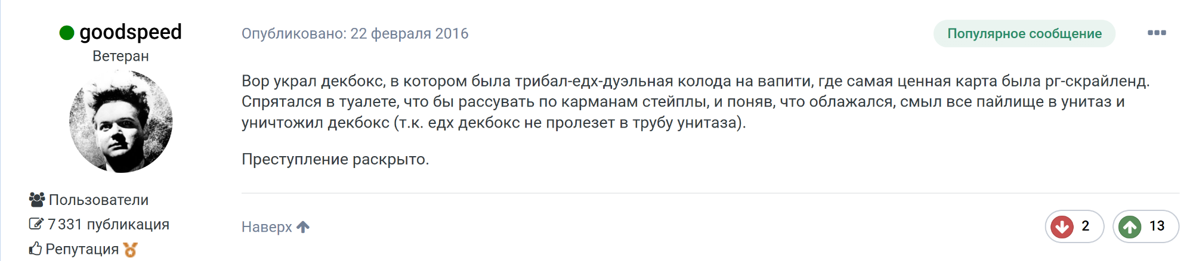This screenshot has width=1193, height=261.
Task: Click the upvote count 13
Action: point(1157,226)
